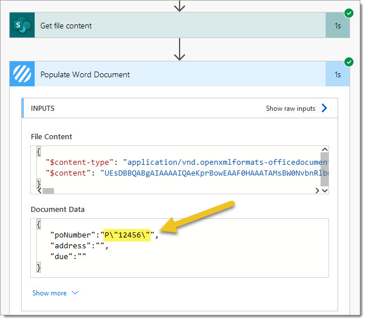Click the chevron next to Show raw inputs
This screenshot has width=366, height=321.
click(325, 108)
